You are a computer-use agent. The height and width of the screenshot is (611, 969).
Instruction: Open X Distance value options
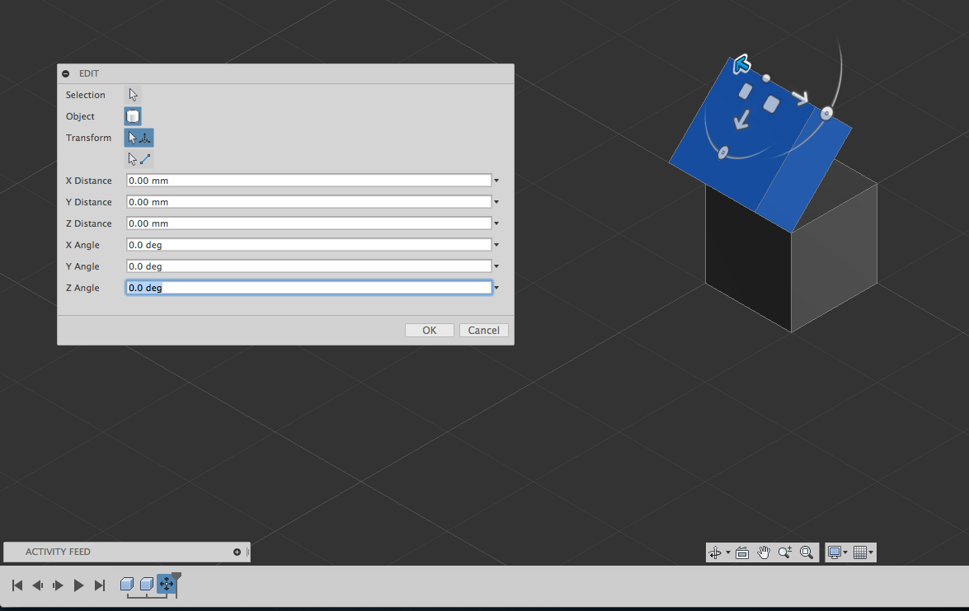(496, 180)
